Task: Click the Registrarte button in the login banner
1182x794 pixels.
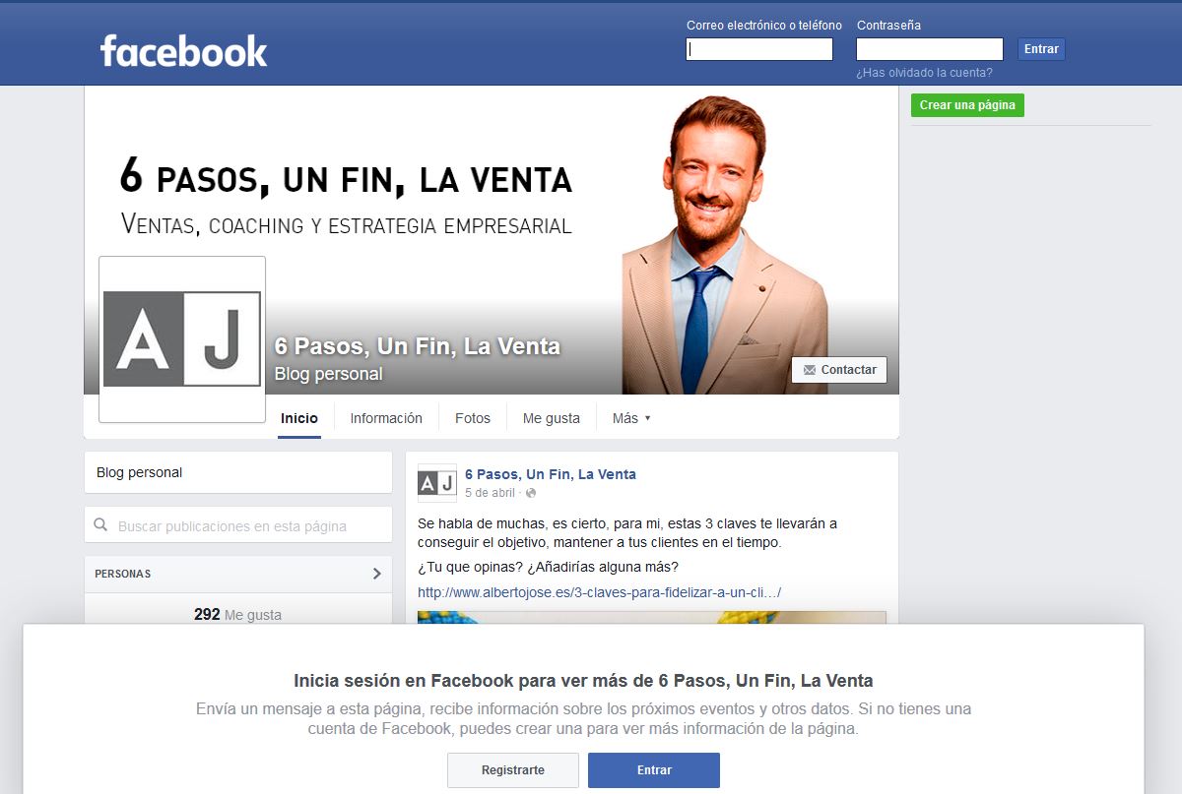Action: 513,770
